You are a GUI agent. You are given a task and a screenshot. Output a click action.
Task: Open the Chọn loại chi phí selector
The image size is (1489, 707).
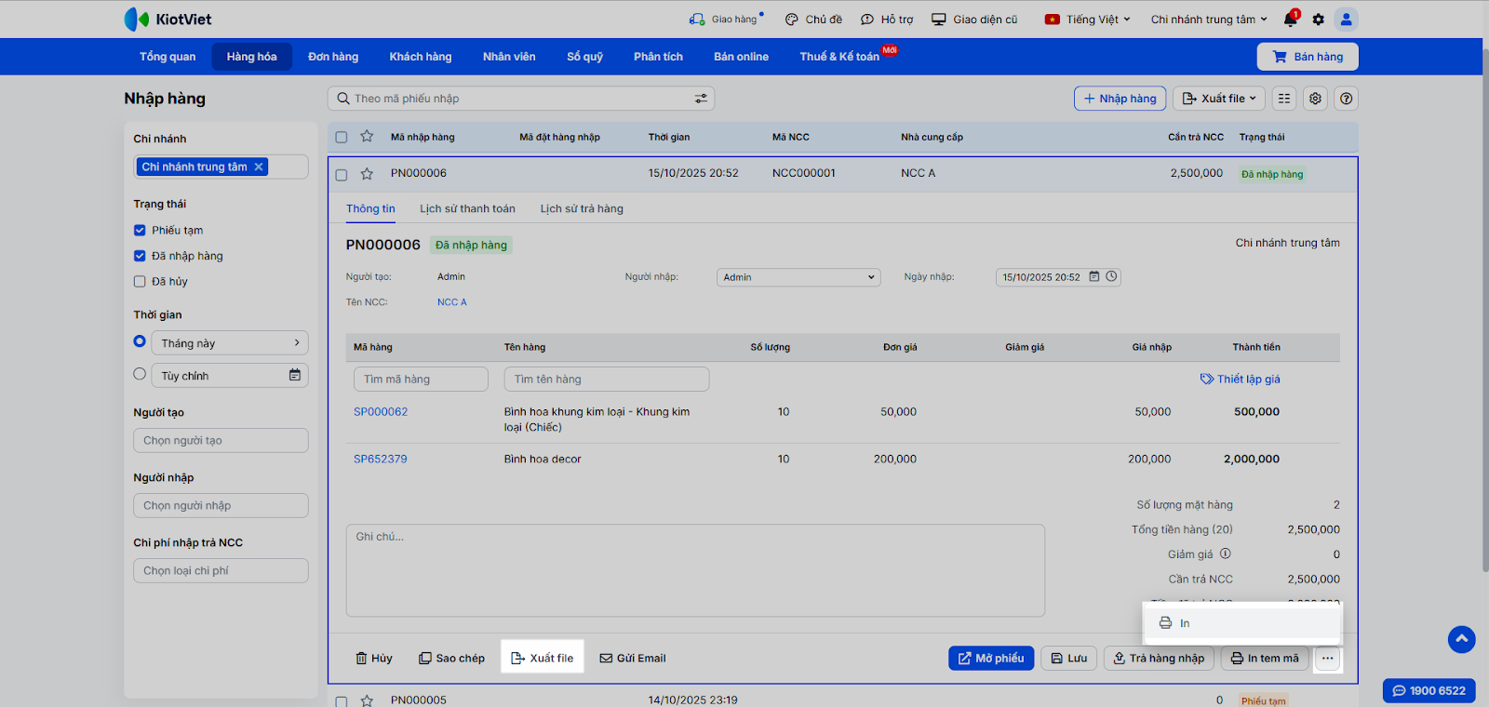point(221,570)
